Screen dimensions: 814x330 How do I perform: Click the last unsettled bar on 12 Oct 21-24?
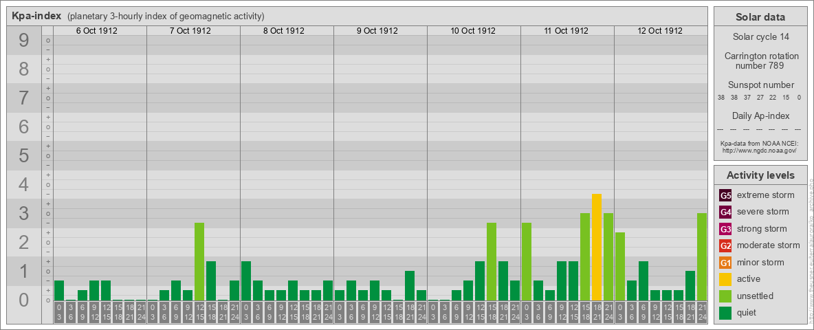[702, 257]
